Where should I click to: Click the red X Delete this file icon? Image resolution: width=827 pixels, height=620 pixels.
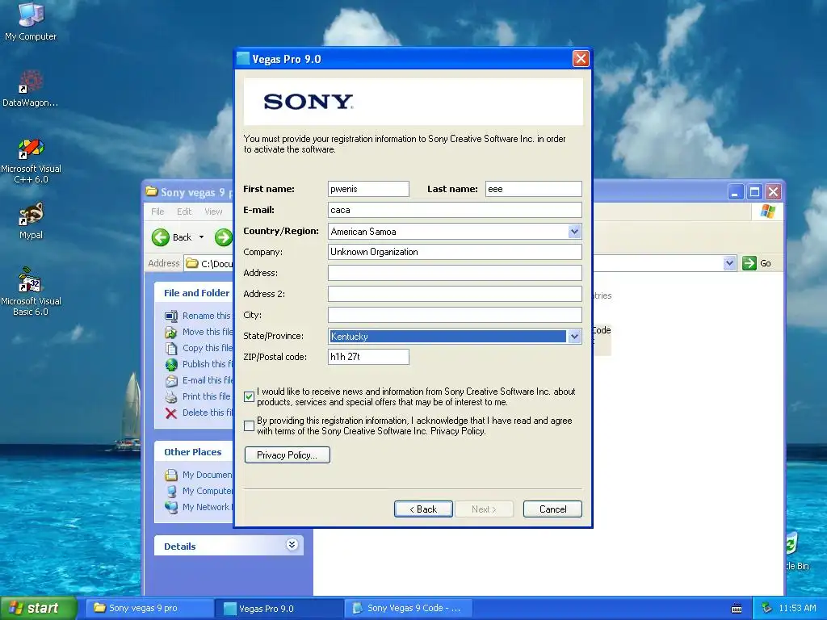tap(171, 413)
